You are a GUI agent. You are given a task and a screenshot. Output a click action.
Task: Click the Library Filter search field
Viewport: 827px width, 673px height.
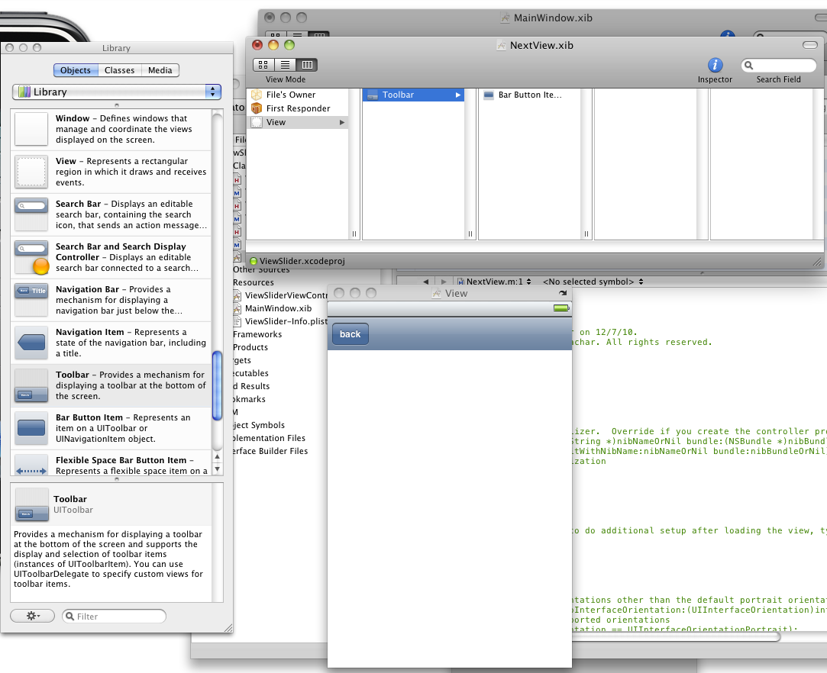114,616
